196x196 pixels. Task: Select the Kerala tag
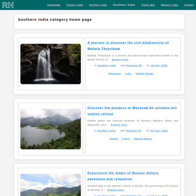click(114, 139)
